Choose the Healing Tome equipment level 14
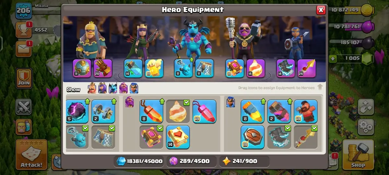This screenshot has width=389, height=175. pos(178,137)
